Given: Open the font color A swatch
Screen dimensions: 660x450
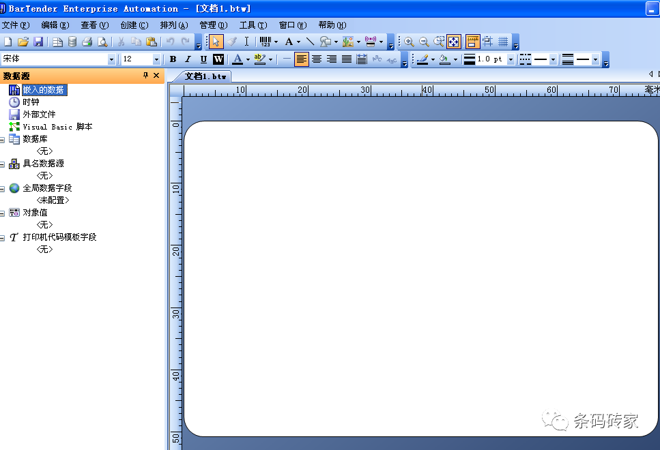Looking at the screenshot, I should [238, 59].
